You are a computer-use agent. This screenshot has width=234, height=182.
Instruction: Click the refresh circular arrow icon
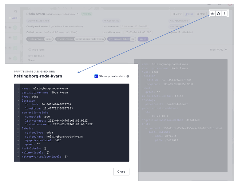click(218, 14)
